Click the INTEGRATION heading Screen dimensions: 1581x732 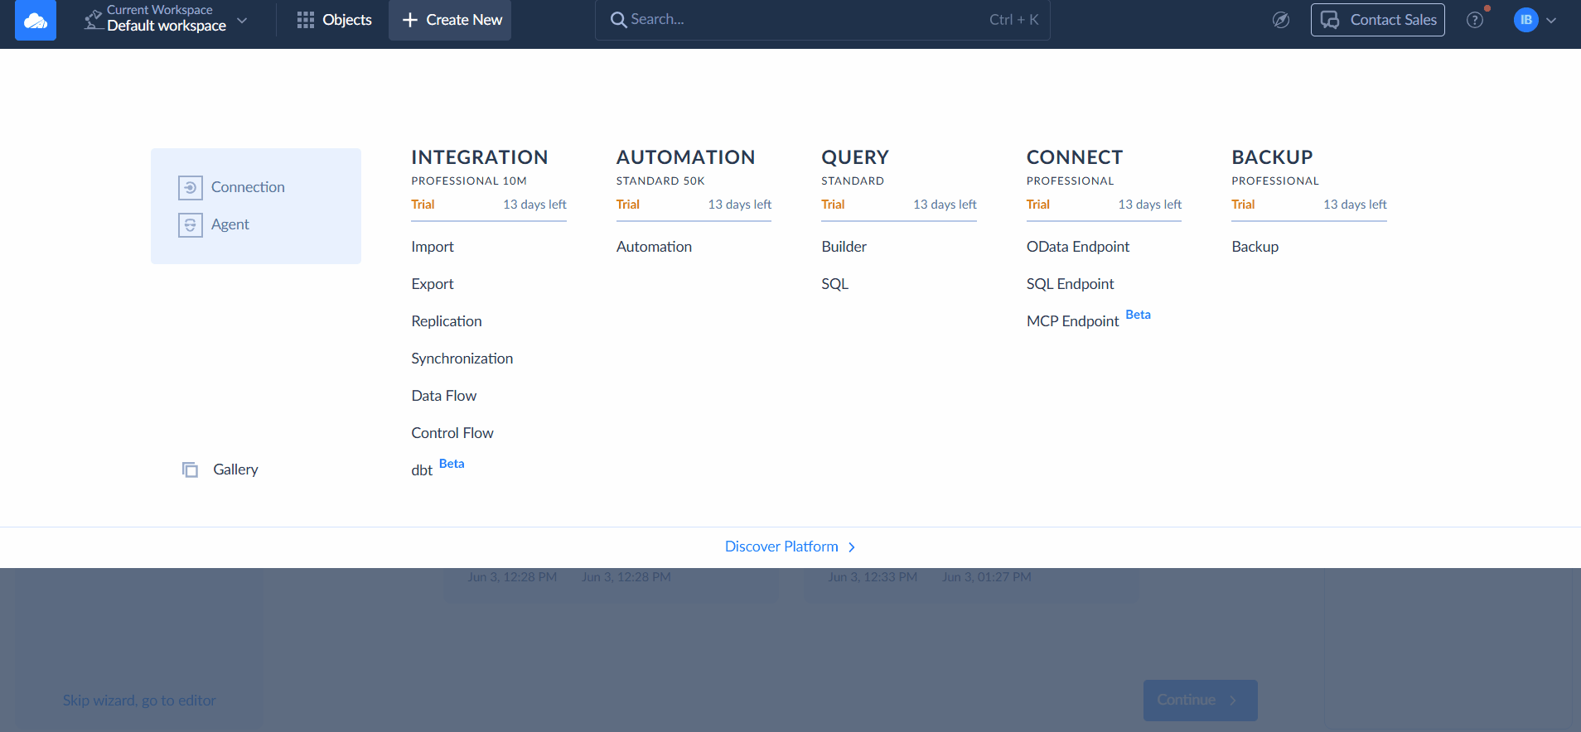coord(480,157)
